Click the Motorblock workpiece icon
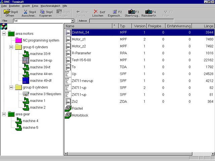Screen dimensions: 215x161 coord(68,115)
